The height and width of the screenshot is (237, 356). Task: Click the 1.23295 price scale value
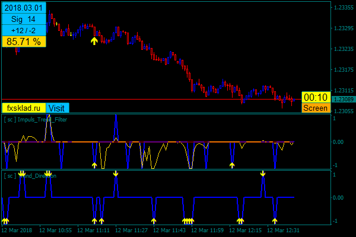click(x=344, y=28)
